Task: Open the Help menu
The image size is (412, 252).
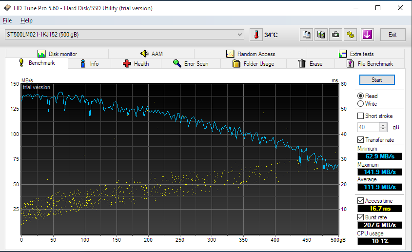Action: click(x=26, y=20)
